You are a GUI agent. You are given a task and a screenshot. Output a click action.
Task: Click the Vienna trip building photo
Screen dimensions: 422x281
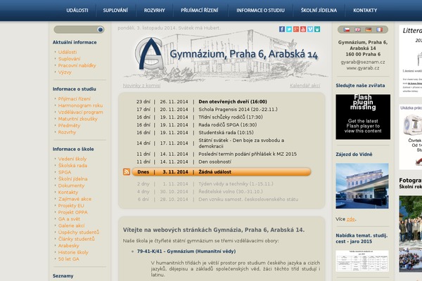pos(362,185)
